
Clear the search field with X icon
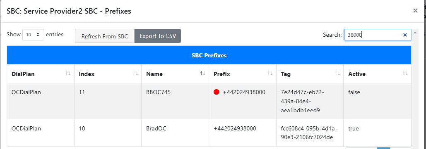pos(405,35)
